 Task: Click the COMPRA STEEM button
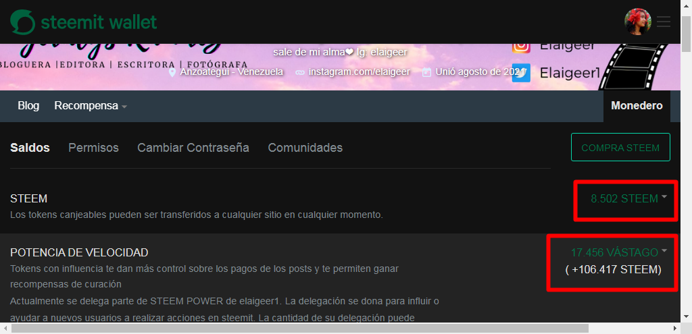620,148
